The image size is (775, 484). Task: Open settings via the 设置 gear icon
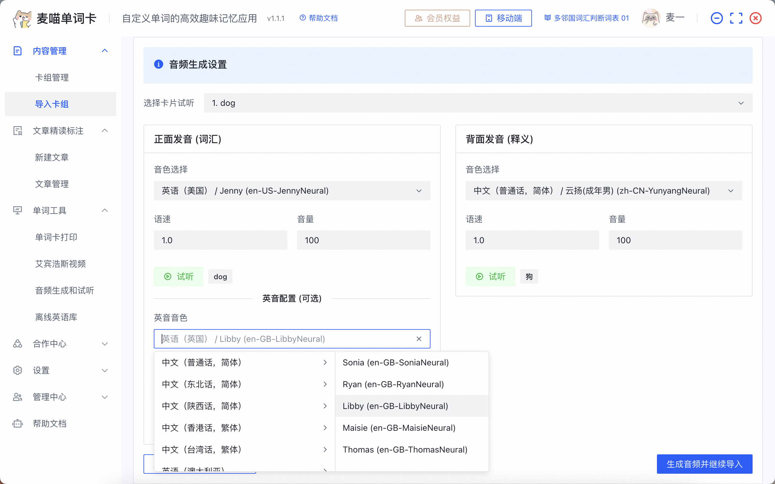point(17,370)
